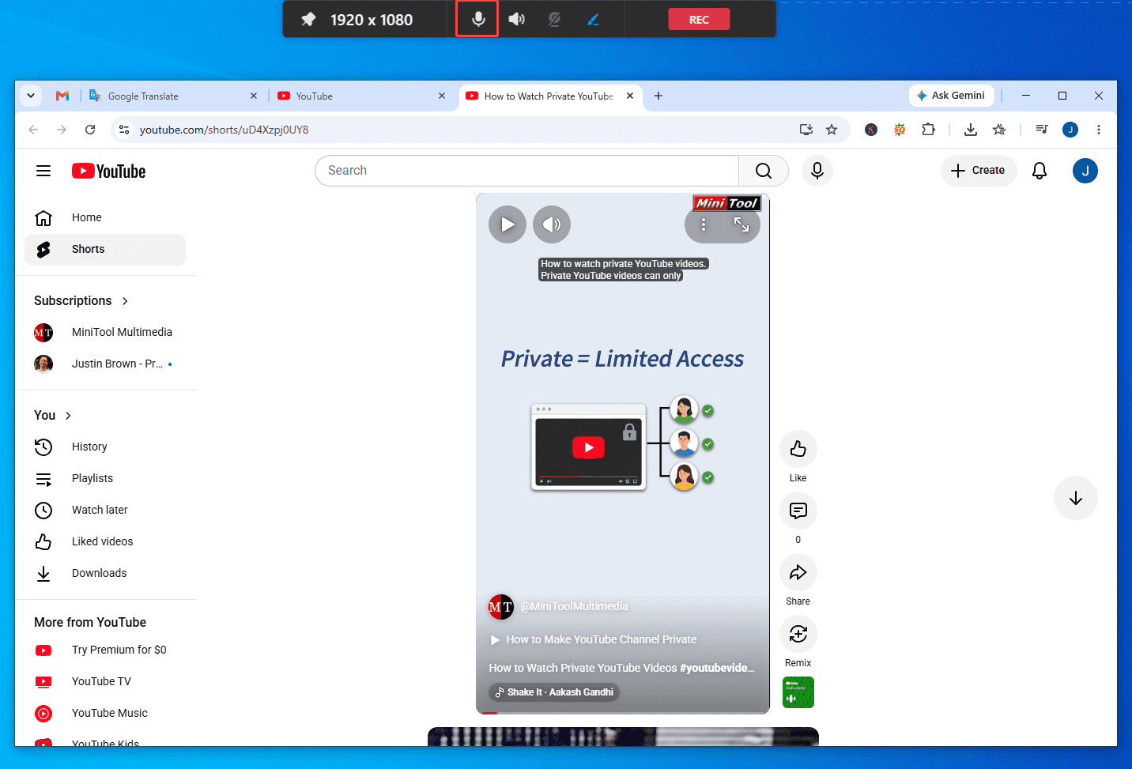Open Justin Brown subscription channel

tap(105, 364)
